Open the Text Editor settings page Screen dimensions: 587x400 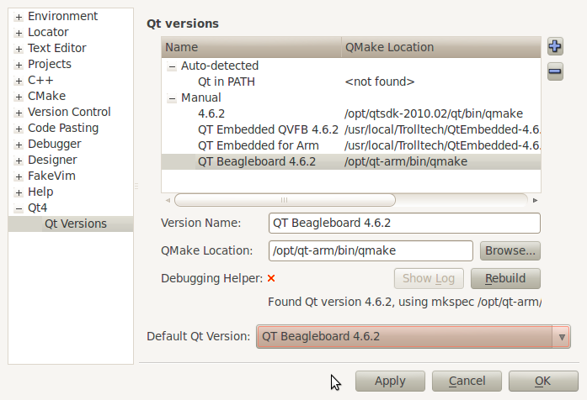(x=56, y=49)
